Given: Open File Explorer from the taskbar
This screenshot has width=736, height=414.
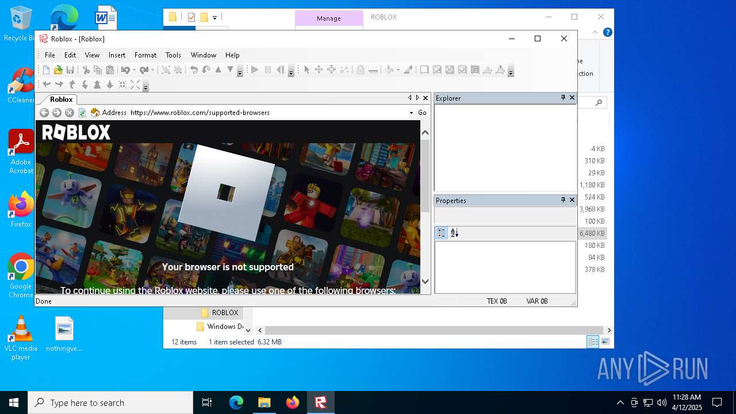Looking at the screenshot, I should 264,402.
